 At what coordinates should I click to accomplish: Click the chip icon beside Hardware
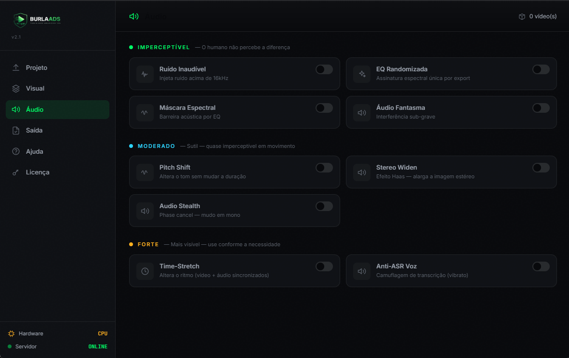11,334
